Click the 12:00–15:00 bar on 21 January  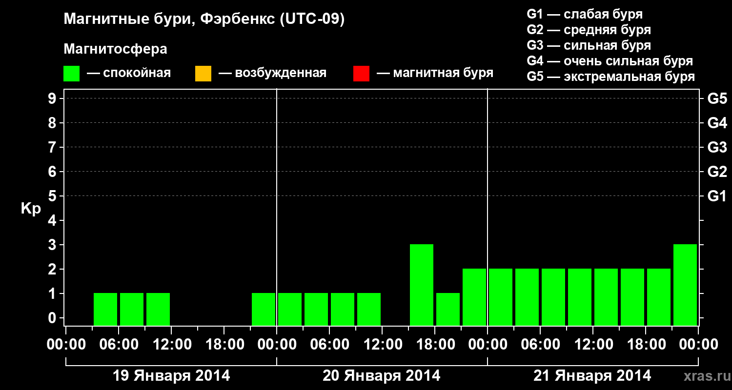[x=606, y=297]
